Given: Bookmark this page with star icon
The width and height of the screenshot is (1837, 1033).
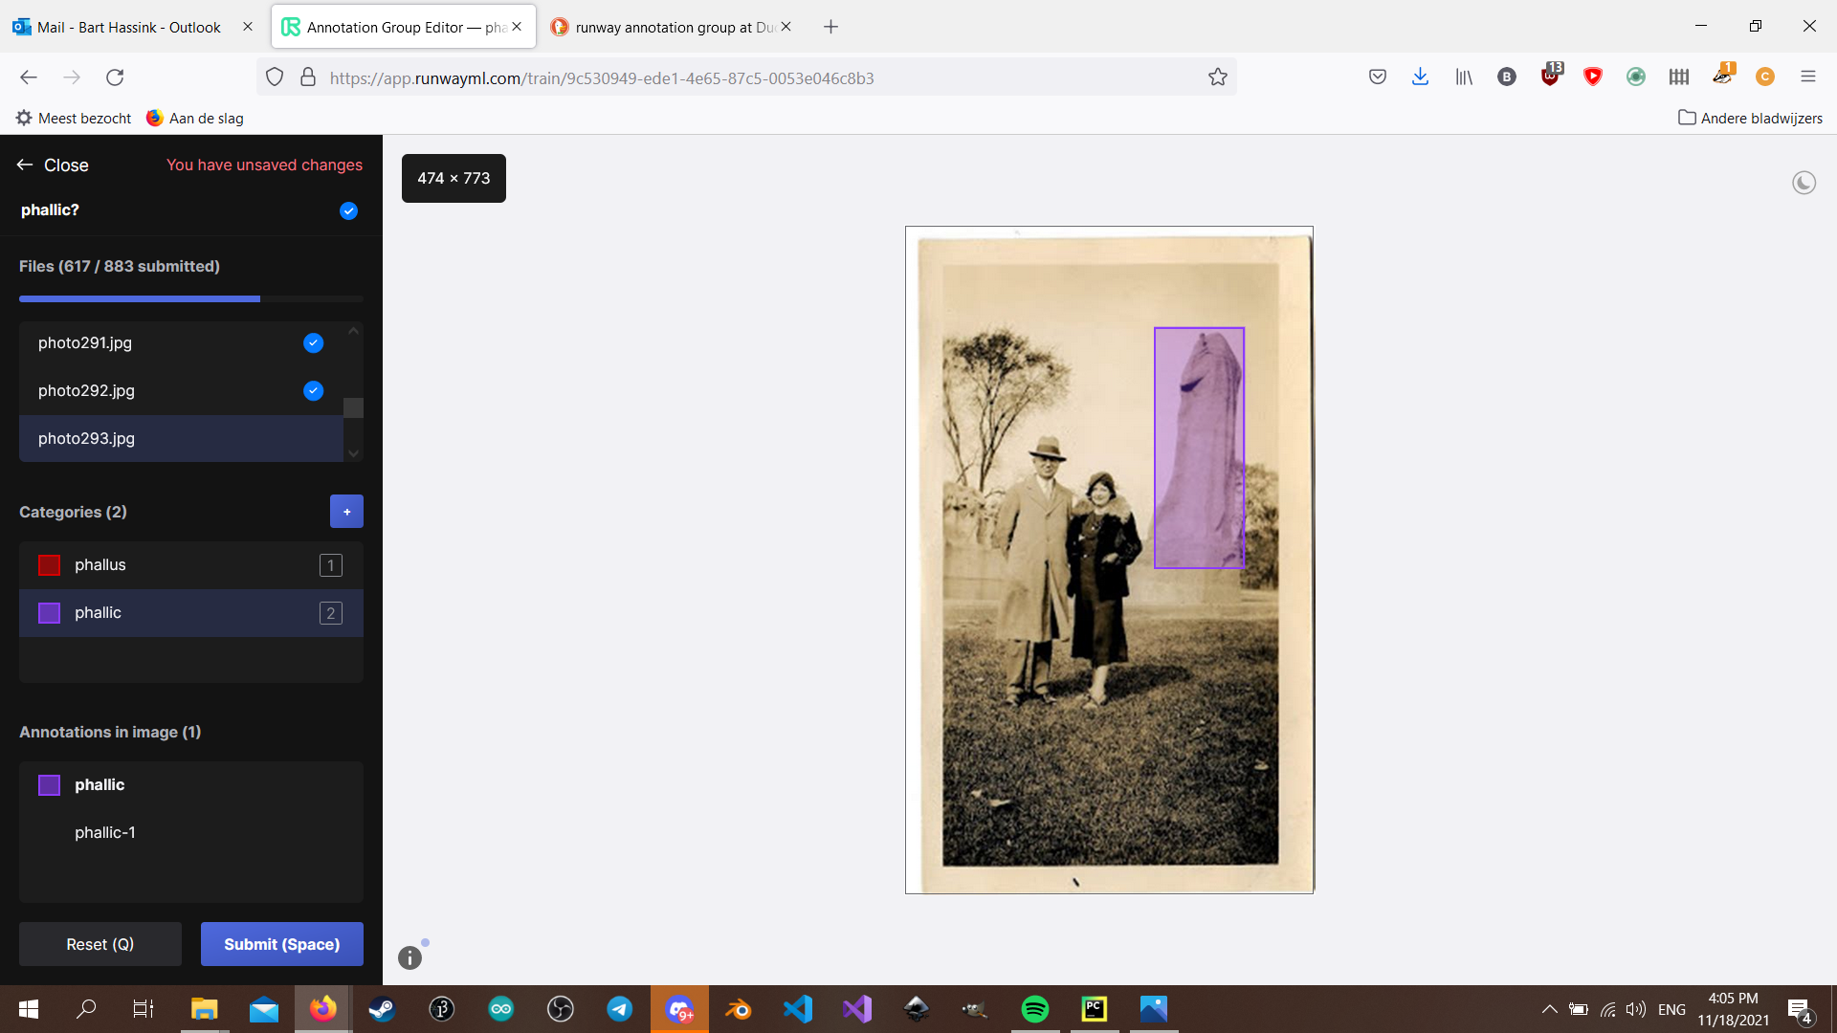Looking at the screenshot, I should (x=1217, y=77).
